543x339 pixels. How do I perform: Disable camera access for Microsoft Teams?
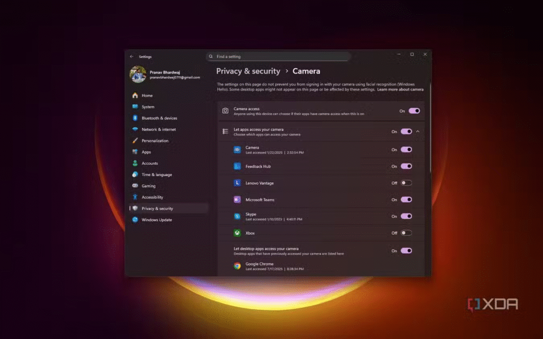(406, 200)
